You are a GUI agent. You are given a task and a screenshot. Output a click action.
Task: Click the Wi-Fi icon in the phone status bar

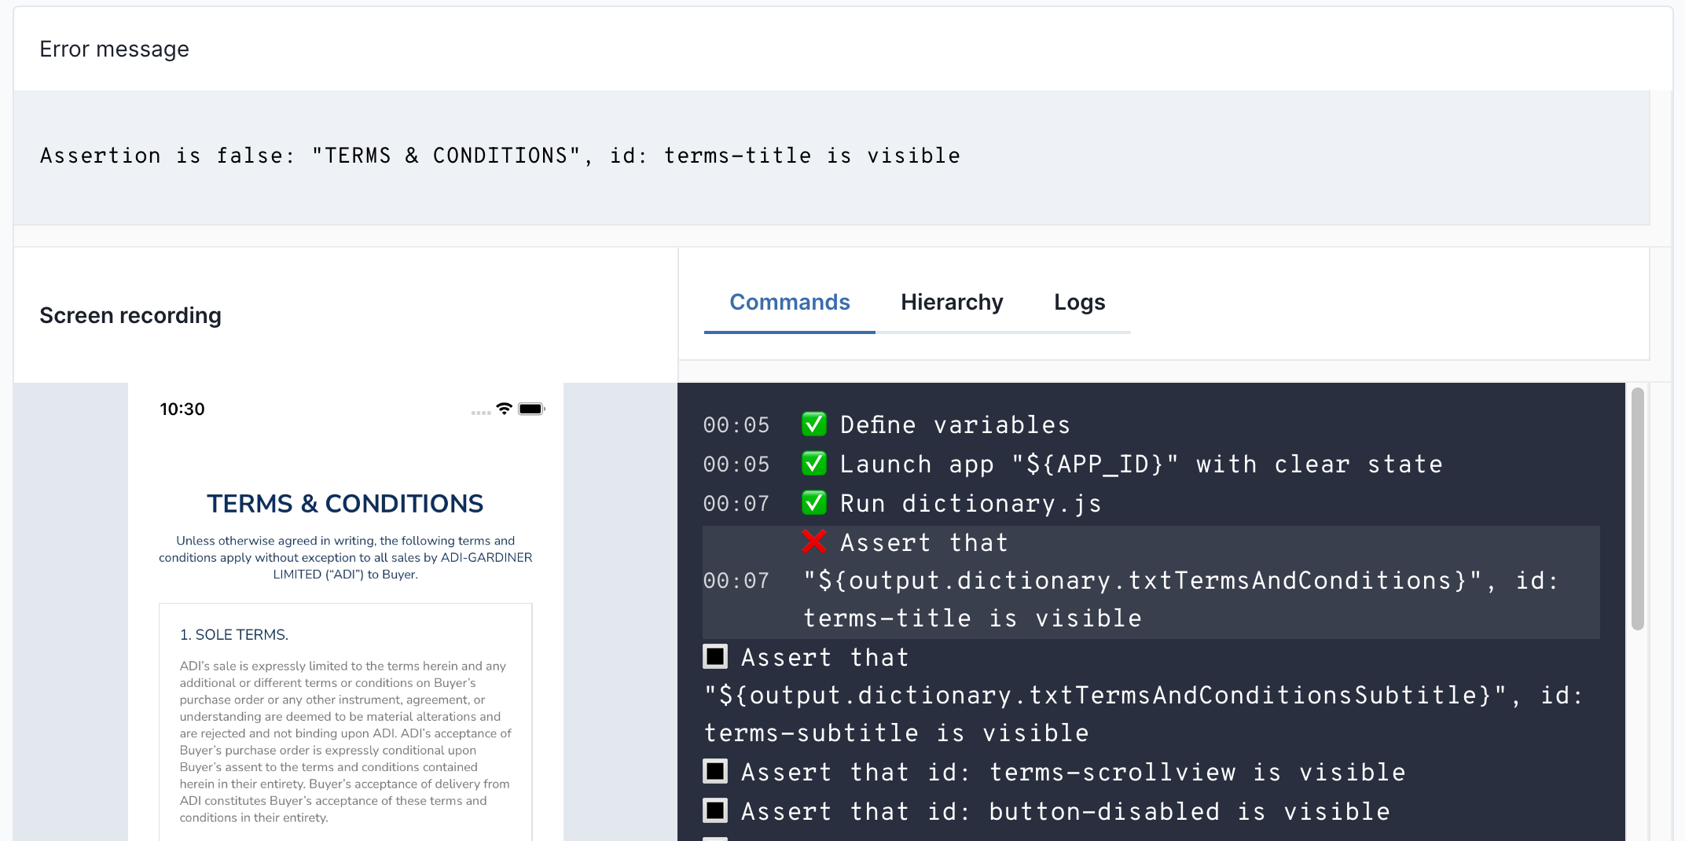click(504, 409)
